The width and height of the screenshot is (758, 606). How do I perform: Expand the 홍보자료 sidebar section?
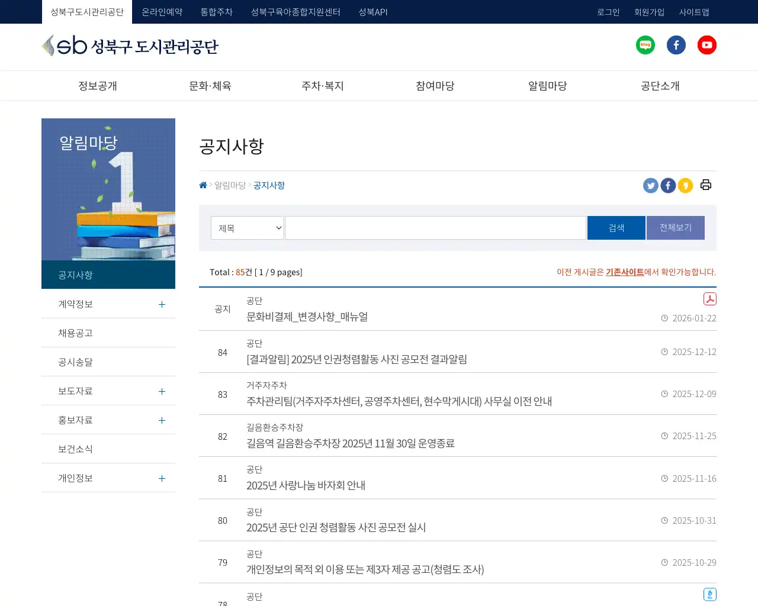click(161, 420)
